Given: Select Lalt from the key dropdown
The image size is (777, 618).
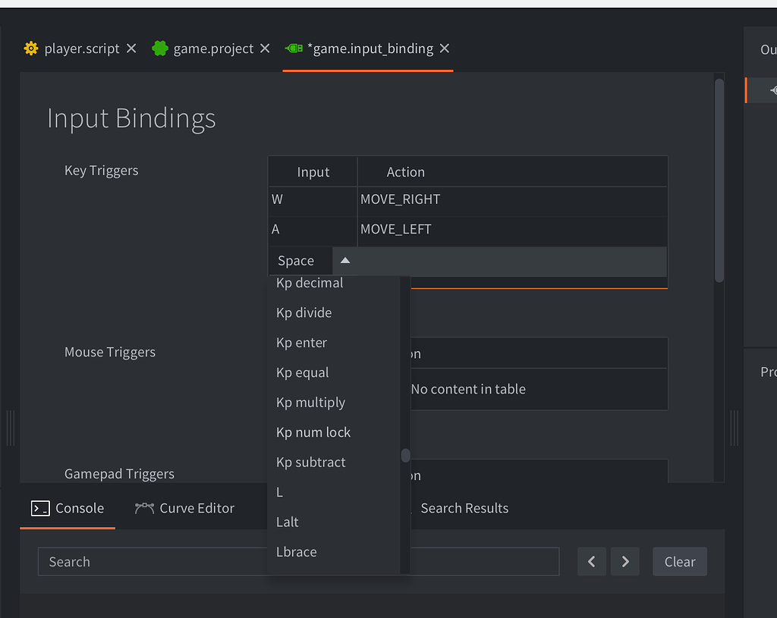Looking at the screenshot, I should 287,522.
